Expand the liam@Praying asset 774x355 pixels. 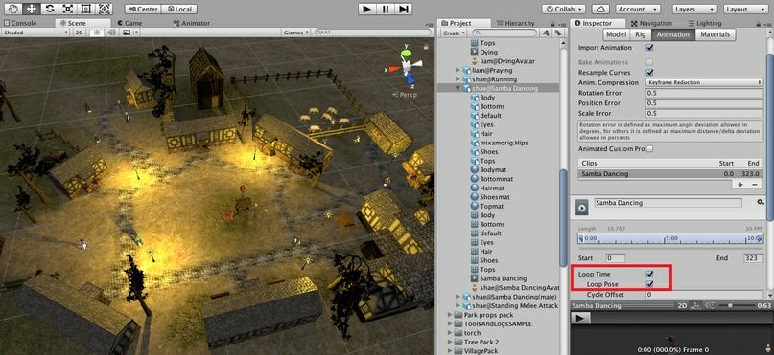(458, 71)
